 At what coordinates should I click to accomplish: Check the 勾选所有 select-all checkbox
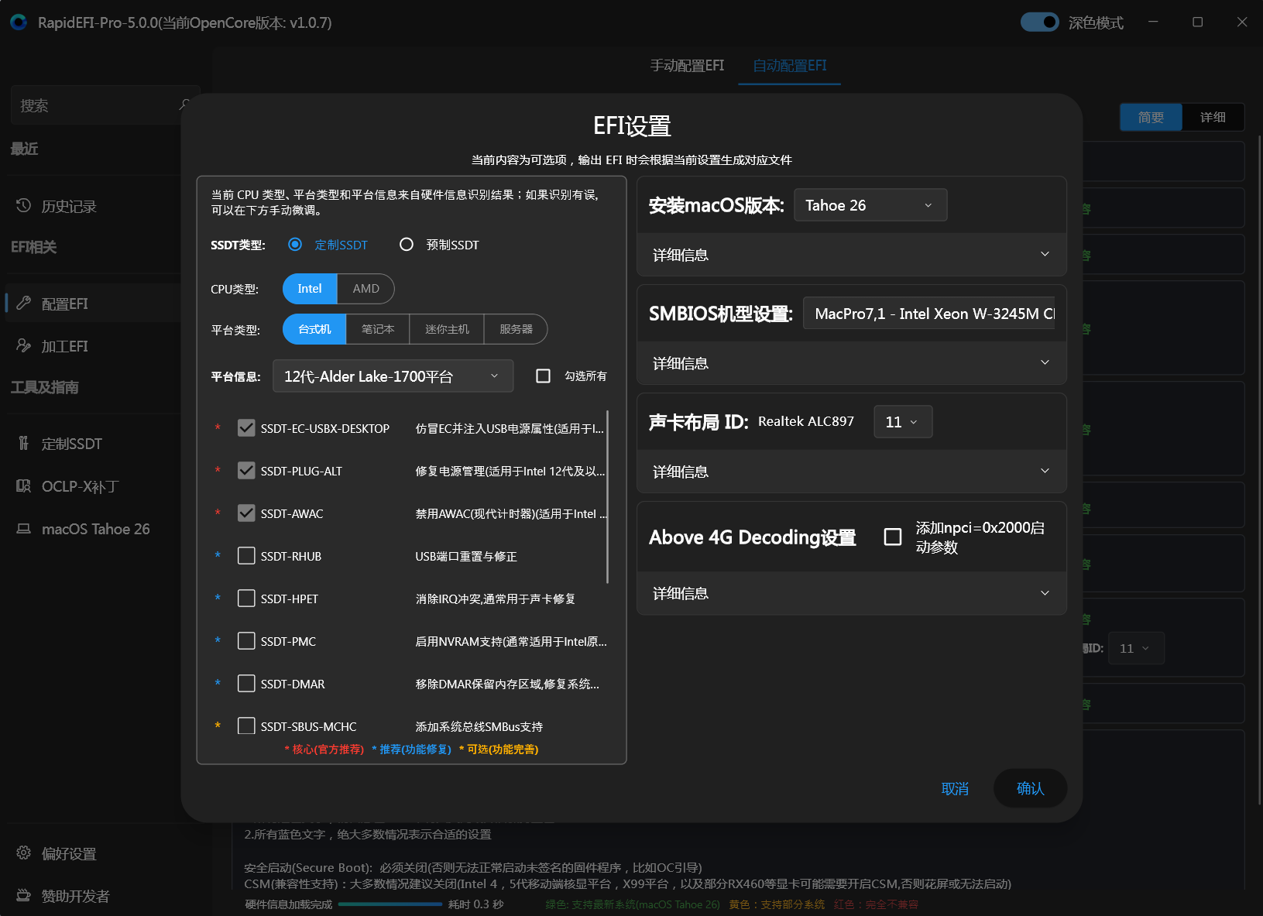pyautogui.click(x=544, y=376)
